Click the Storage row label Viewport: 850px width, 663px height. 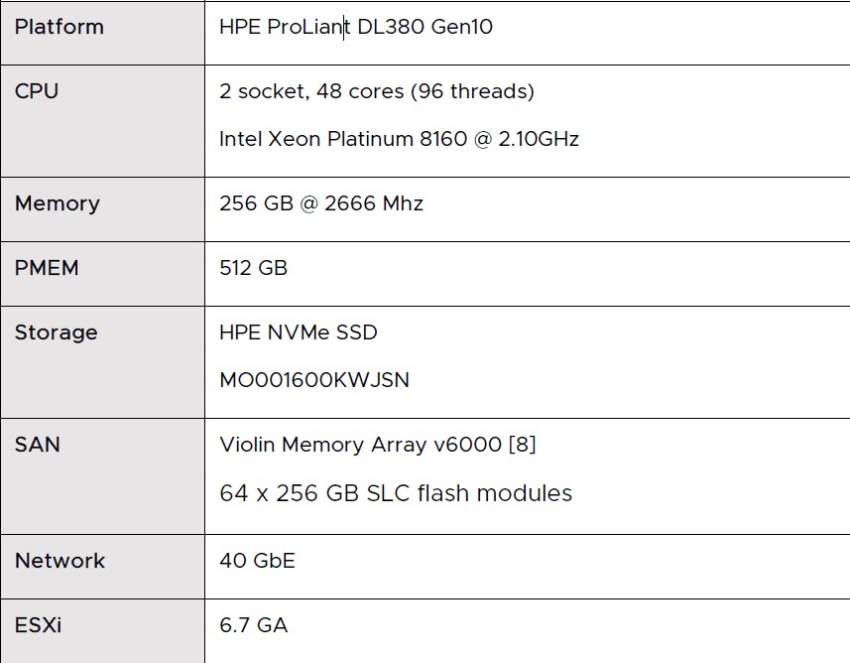coord(57,332)
